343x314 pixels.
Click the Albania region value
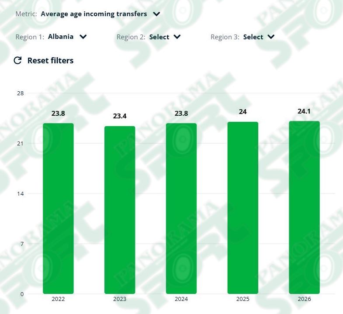61,37
